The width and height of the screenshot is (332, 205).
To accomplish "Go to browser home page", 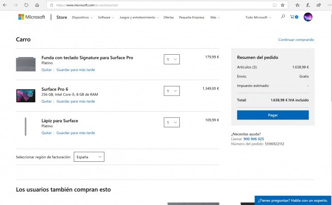I will point(37,5).
